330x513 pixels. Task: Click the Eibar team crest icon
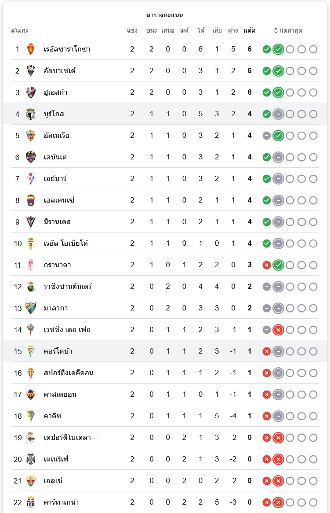(31, 178)
